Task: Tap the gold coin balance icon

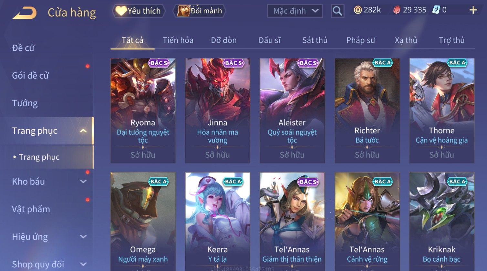Action: pos(357,10)
